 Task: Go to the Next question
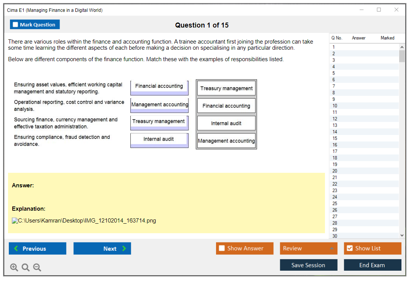click(x=102, y=249)
